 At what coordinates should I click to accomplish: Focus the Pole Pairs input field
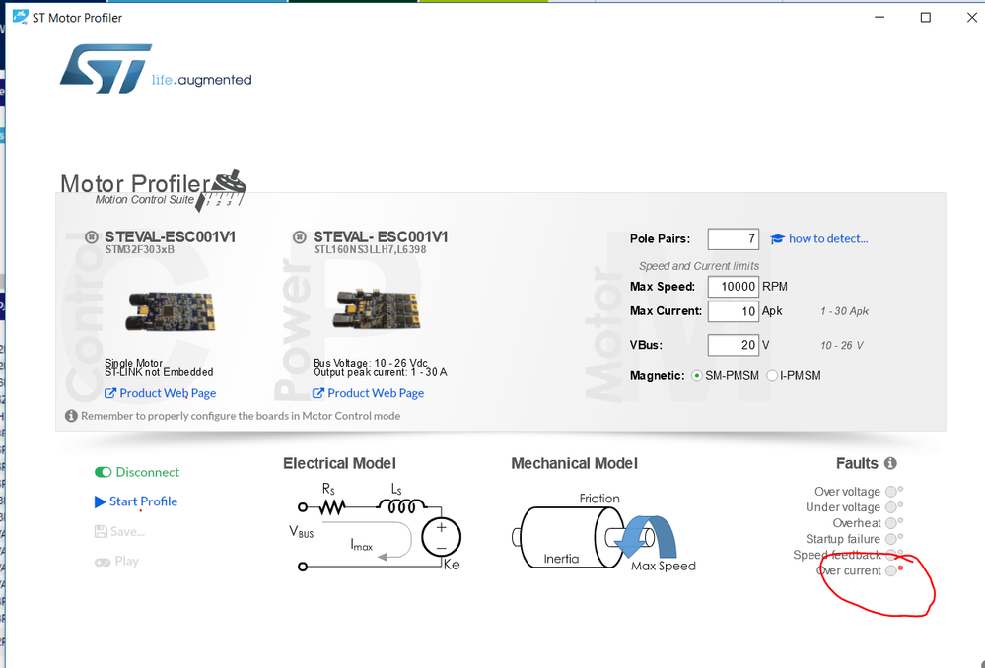734,239
